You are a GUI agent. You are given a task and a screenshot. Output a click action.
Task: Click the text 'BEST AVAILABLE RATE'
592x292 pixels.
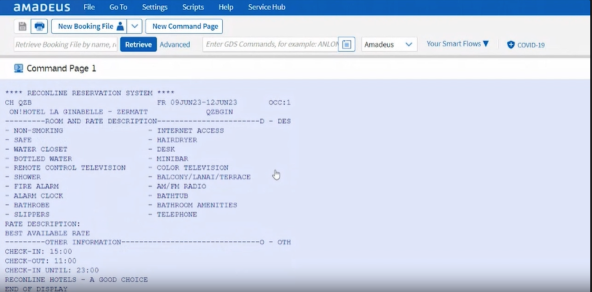(47, 233)
